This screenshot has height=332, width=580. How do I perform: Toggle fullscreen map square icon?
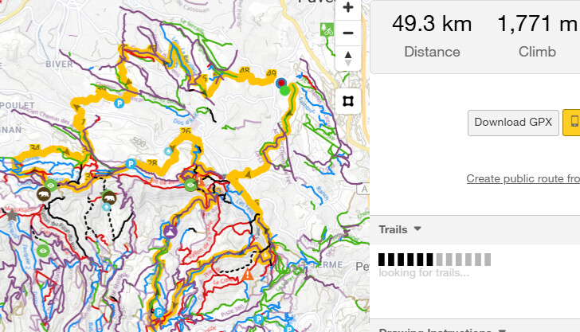(x=347, y=101)
